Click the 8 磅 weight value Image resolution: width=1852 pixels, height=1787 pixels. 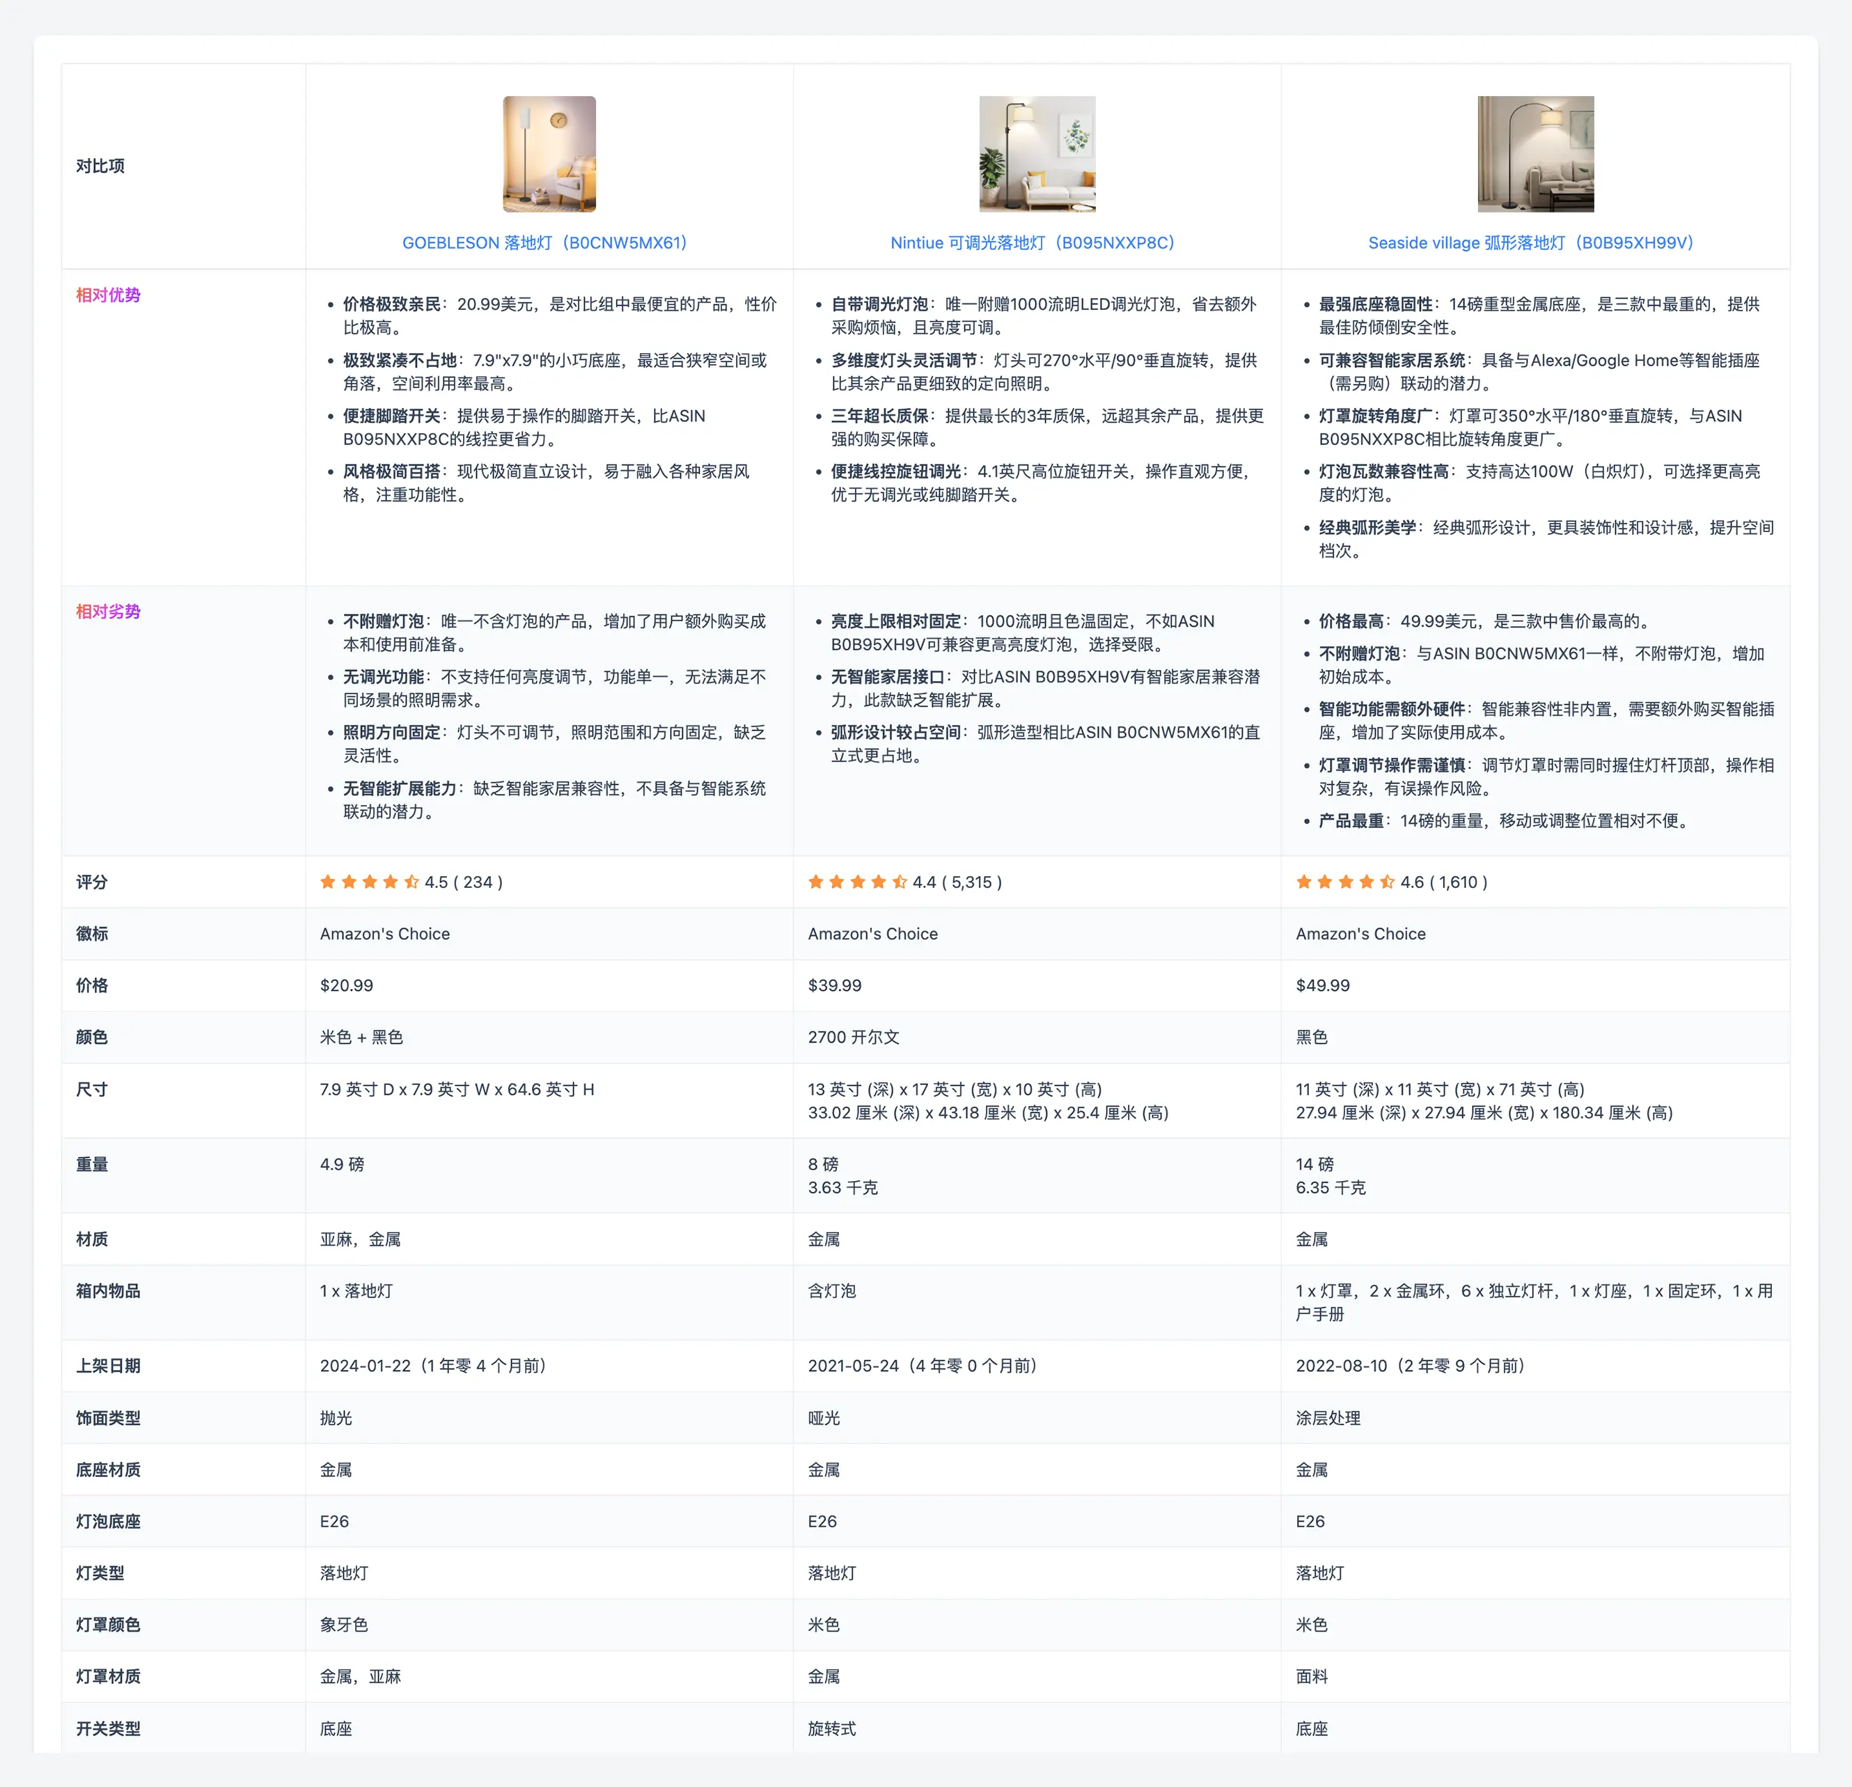(823, 1164)
